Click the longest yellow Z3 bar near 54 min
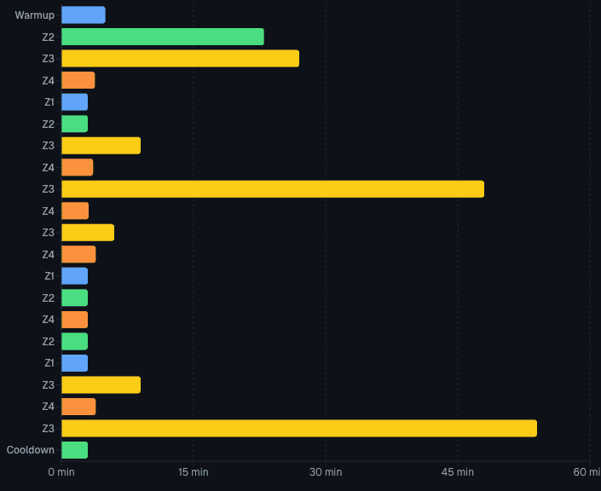This screenshot has width=601, height=491. point(299,428)
